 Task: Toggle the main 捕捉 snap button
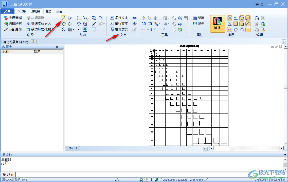pyautogui.click(x=218, y=24)
